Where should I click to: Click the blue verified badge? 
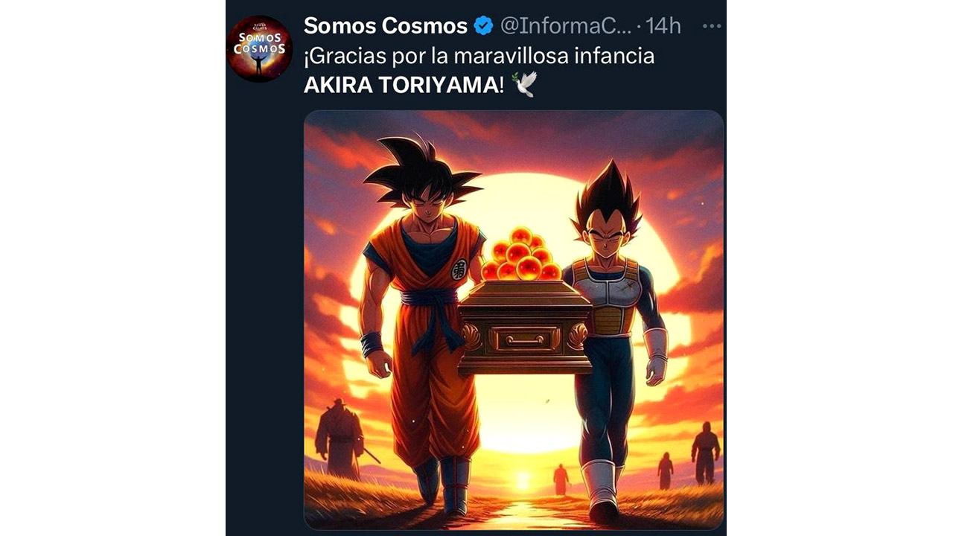(x=483, y=26)
